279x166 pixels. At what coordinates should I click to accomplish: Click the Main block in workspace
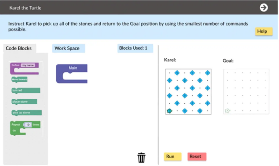[x=73, y=68]
